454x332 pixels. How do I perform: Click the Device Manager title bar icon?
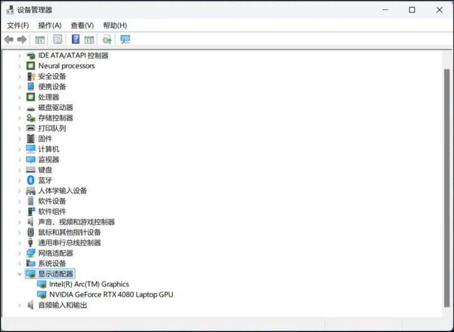point(10,10)
